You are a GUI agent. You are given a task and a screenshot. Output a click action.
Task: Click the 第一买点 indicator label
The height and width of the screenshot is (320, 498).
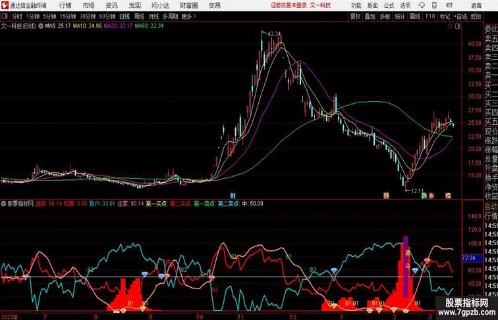pyautogui.click(x=157, y=204)
